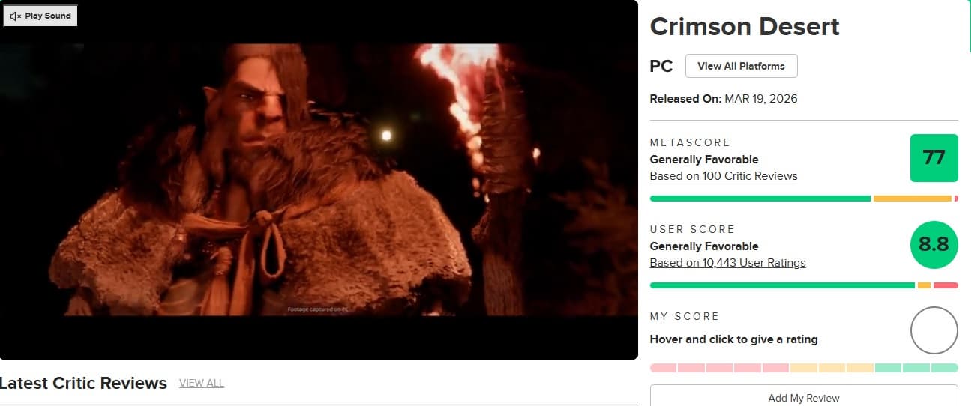
Task: Open Based on 10,443 User Ratings link
Action: tap(727, 263)
